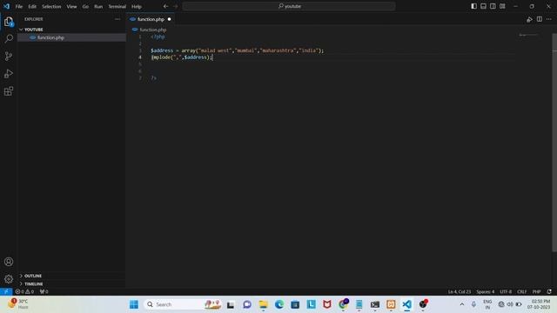Click the VS Code taskbar icon
This screenshot has height=313, width=557.
(407, 304)
